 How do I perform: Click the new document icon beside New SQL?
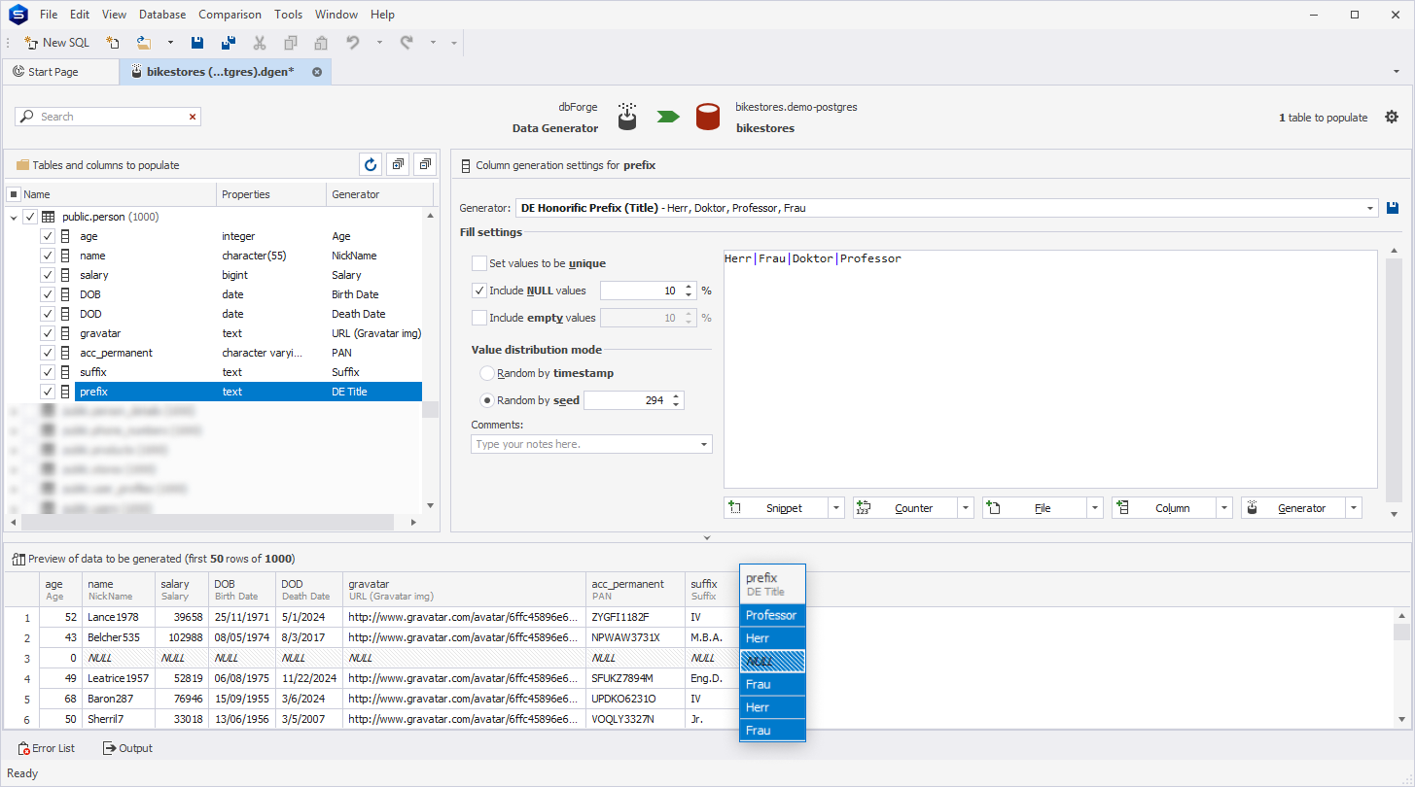pyautogui.click(x=113, y=43)
